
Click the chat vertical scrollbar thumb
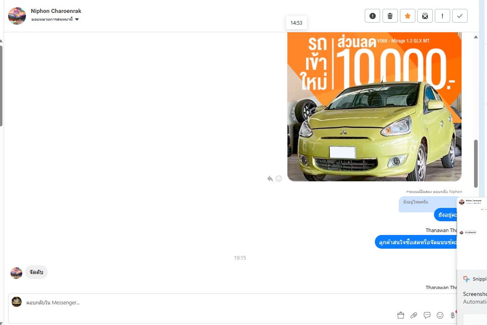476,157
